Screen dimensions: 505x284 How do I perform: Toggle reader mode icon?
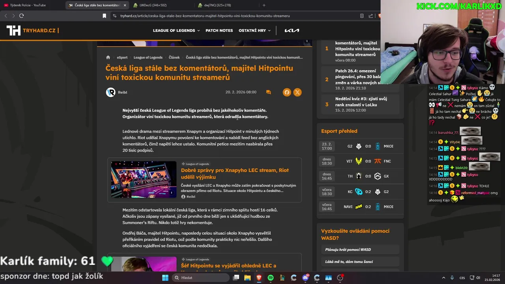point(362,16)
